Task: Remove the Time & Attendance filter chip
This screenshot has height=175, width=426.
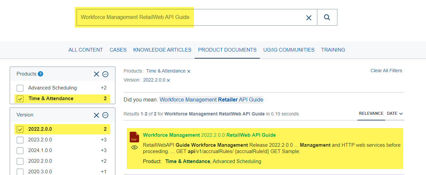Action: tap(189, 71)
